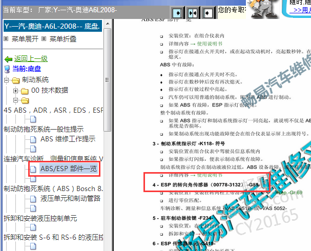311x251 pixels.
Task: Open the 00 技术数据 folder
Action: click(50, 90)
